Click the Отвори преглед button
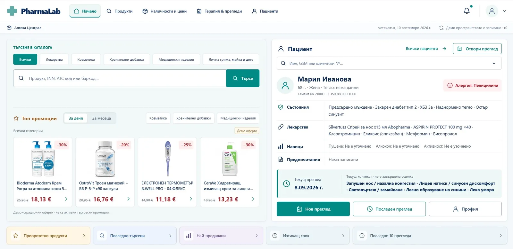Viewport: 513px width, 249px height. 477,49
